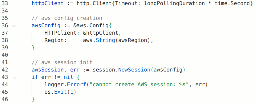The image size is (257, 103).
Task: Click the awsSession variable name
Action: coord(48,70)
